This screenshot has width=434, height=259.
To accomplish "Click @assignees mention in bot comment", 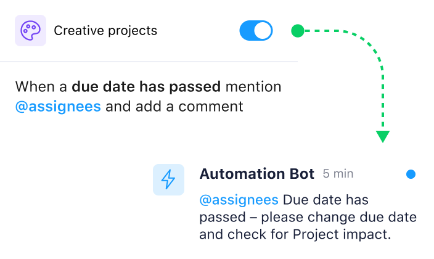I will pos(239,200).
